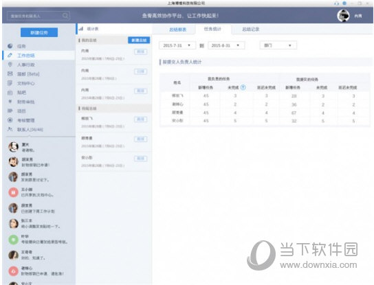
Task: Open red avatar with 已共享到文档中心 message
Action: [x=13, y=192]
